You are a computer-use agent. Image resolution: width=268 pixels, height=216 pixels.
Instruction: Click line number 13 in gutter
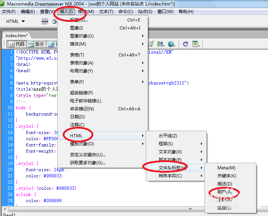coord(10,126)
